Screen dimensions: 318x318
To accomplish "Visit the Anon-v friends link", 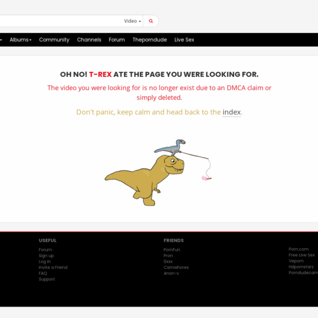I will (x=171, y=273).
